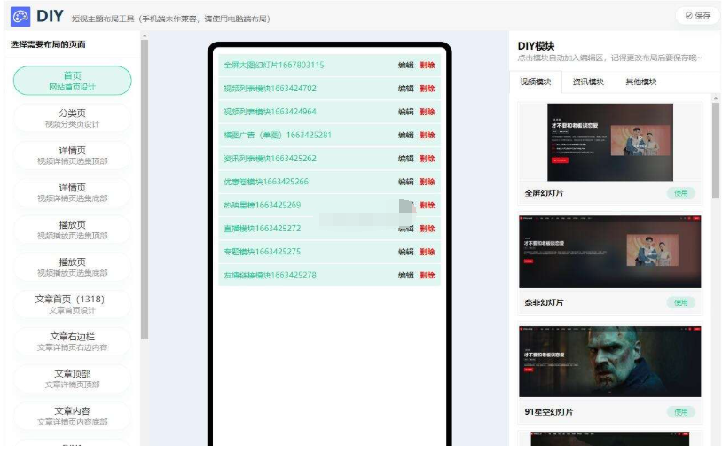Edit 横图广告（单图）1663425281
722x460 pixels.
tap(405, 135)
